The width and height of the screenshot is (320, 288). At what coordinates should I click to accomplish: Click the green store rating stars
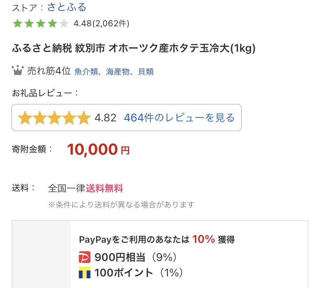[40, 24]
